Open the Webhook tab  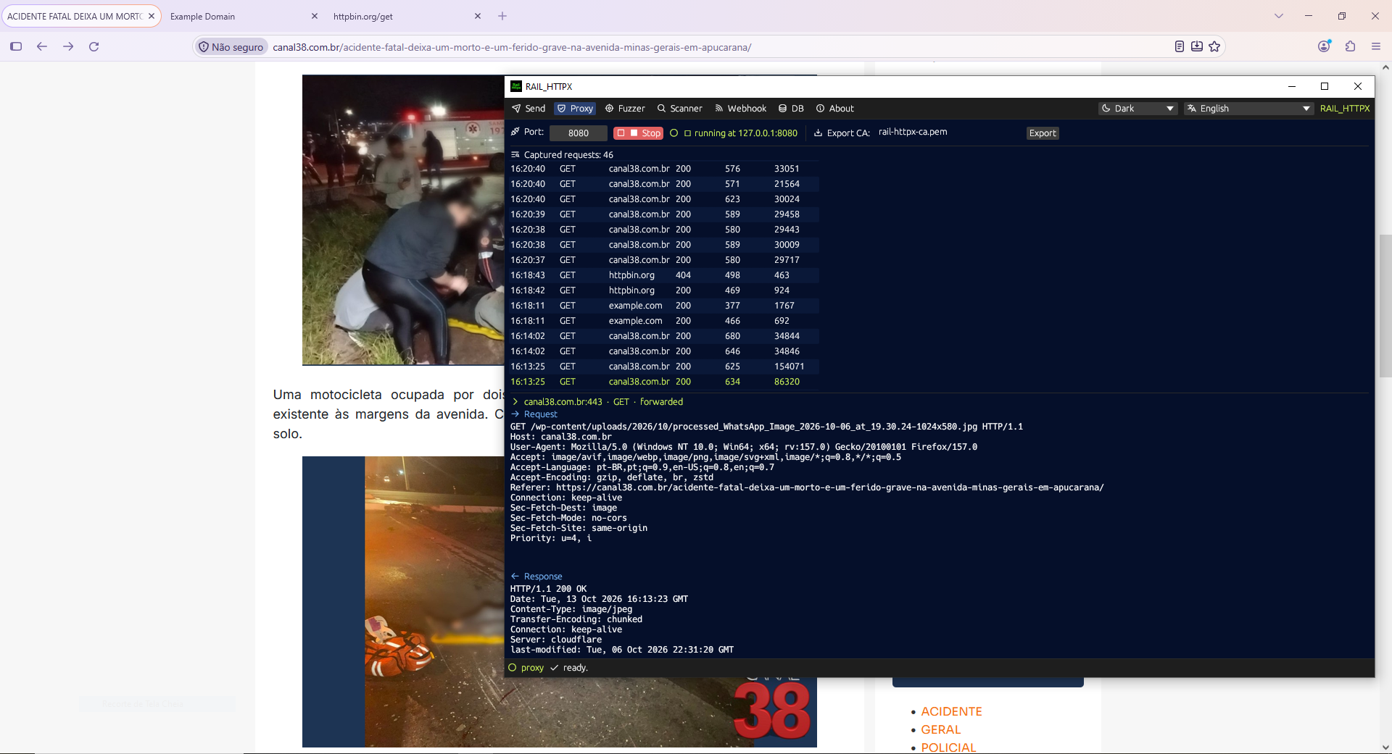pos(740,109)
